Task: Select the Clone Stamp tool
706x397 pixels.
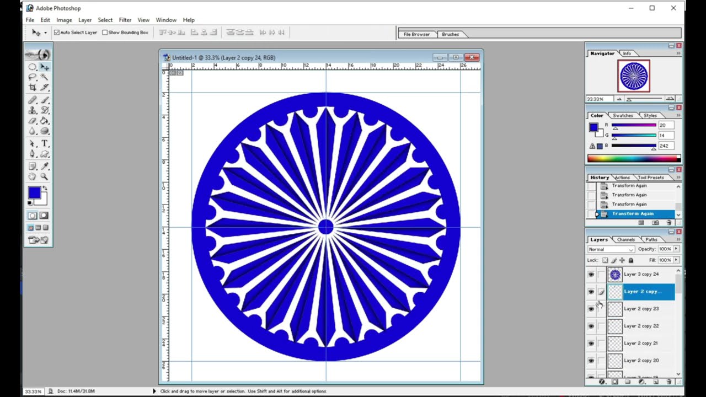Action: point(33,110)
